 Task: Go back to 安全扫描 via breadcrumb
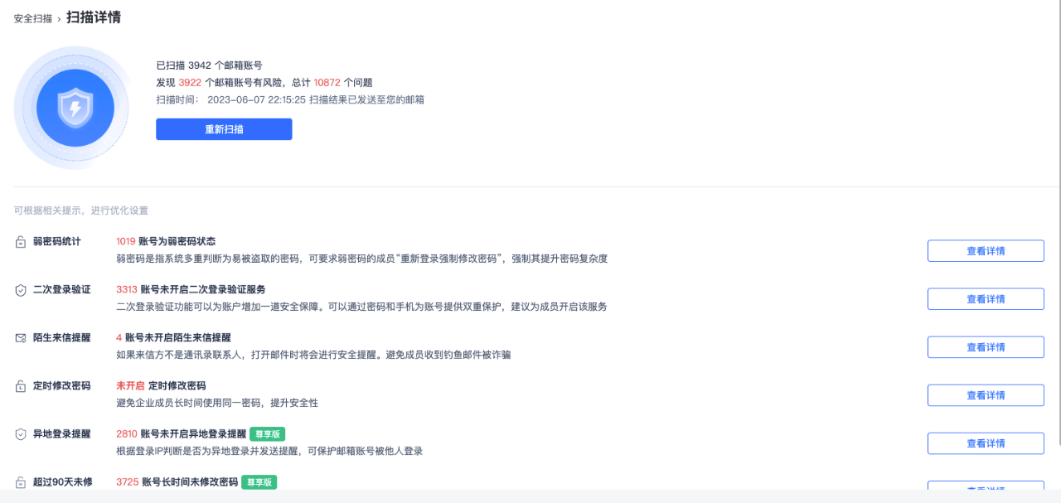33,18
